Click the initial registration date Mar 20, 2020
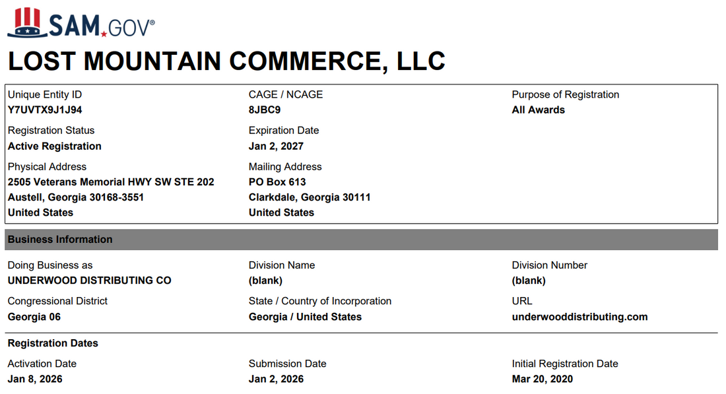 coord(542,379)
